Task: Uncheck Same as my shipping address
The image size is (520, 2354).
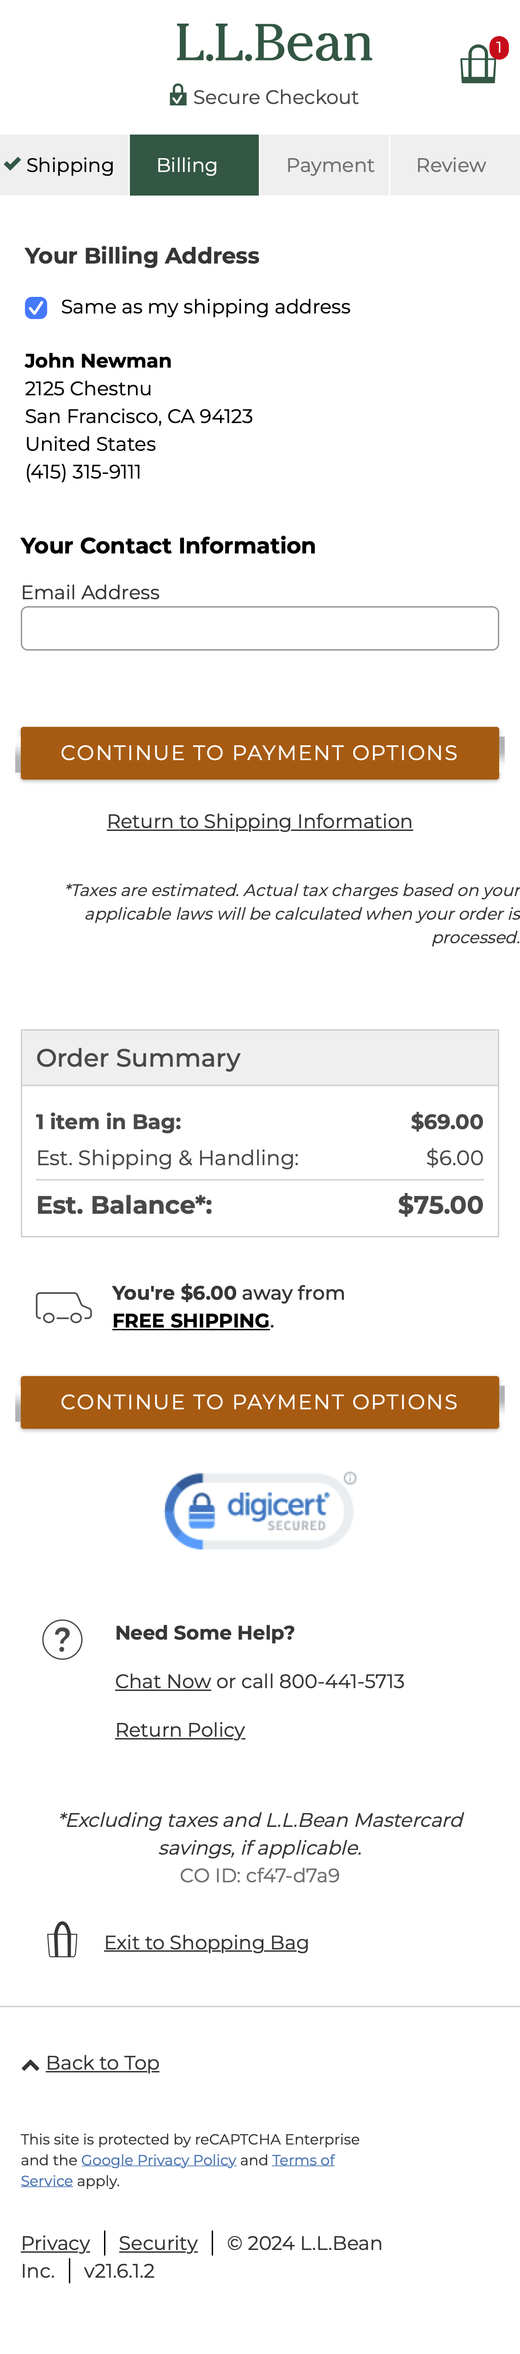Action: point(35,308)
